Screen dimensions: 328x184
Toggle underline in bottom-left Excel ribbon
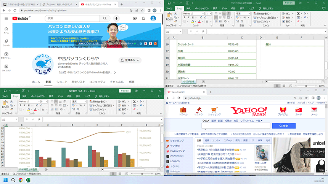[29, 105]
